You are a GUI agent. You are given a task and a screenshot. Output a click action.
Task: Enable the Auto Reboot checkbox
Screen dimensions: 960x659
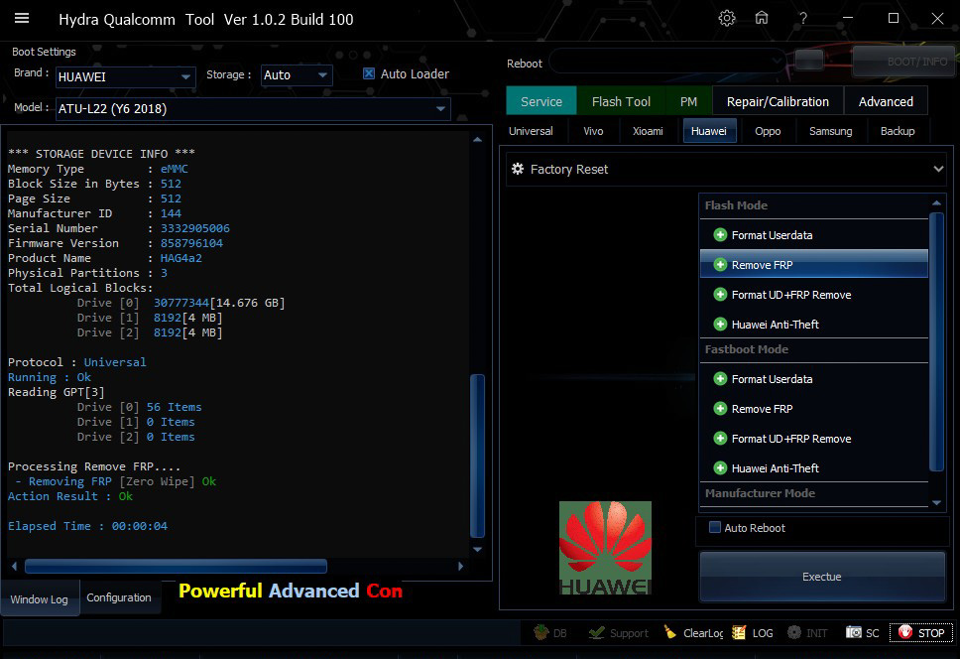(714, 528)
